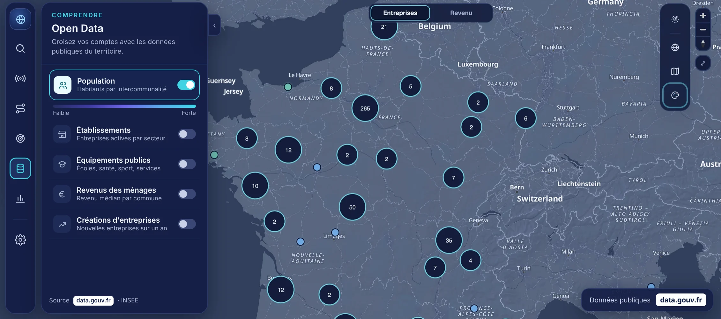
Task: Collapse the Open Data side panel
Action: click(x=214, y=26)
